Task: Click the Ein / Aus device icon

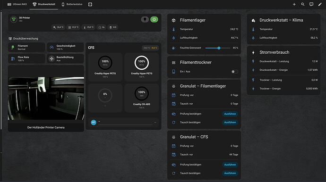Action: pyautogui.click(x=173, y=72)
